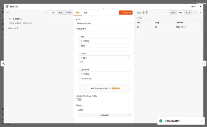Image resolution: width=207 pixels, height=127 pixels.
Task: Click the lightning bolt icon beside manual trigger
Action: click(22, 19)
